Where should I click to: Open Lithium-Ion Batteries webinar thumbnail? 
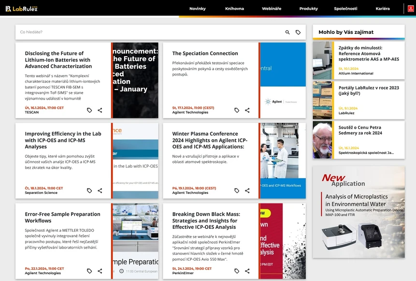click(135, 80)
